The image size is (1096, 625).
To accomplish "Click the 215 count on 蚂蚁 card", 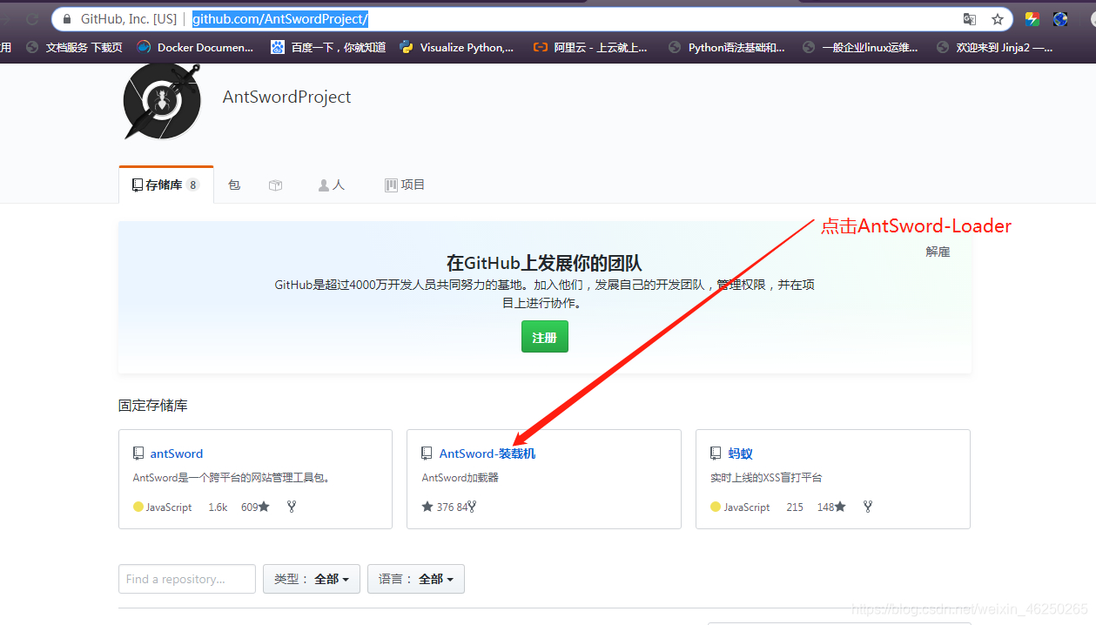I will point(795,507).
